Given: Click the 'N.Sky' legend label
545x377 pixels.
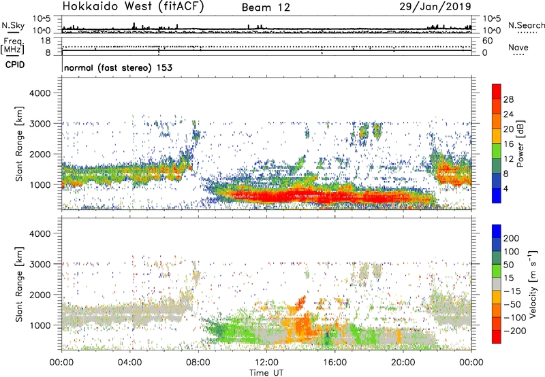Looking at the screenshot, I should (x=13, y=25).
